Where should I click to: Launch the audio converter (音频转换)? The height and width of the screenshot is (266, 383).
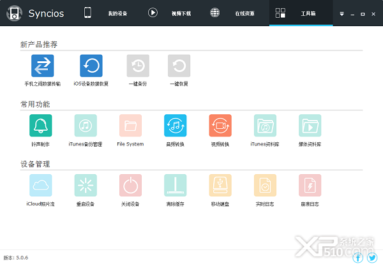(175, 126)
